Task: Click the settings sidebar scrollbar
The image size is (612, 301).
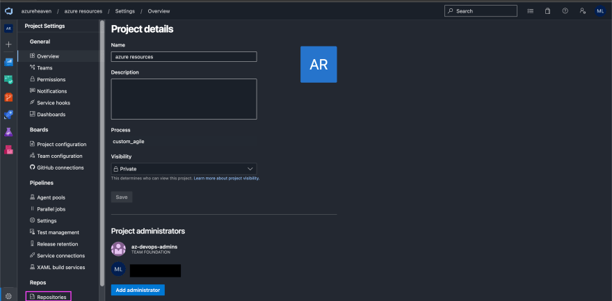Action: pos(102,153)
